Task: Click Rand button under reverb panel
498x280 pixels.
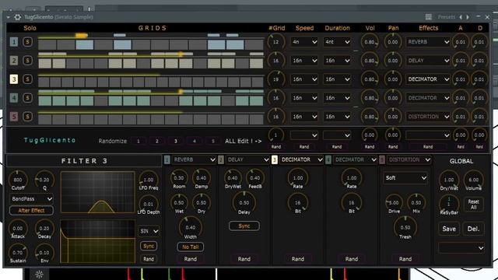Action: pos(190,259)
